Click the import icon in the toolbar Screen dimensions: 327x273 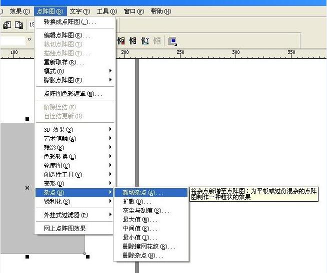click(7, 25)
